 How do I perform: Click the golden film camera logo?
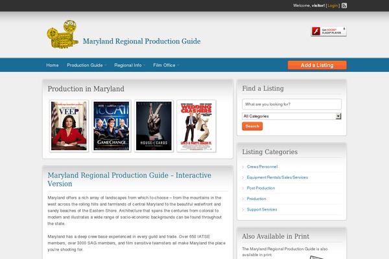click(x=62, y=34)
